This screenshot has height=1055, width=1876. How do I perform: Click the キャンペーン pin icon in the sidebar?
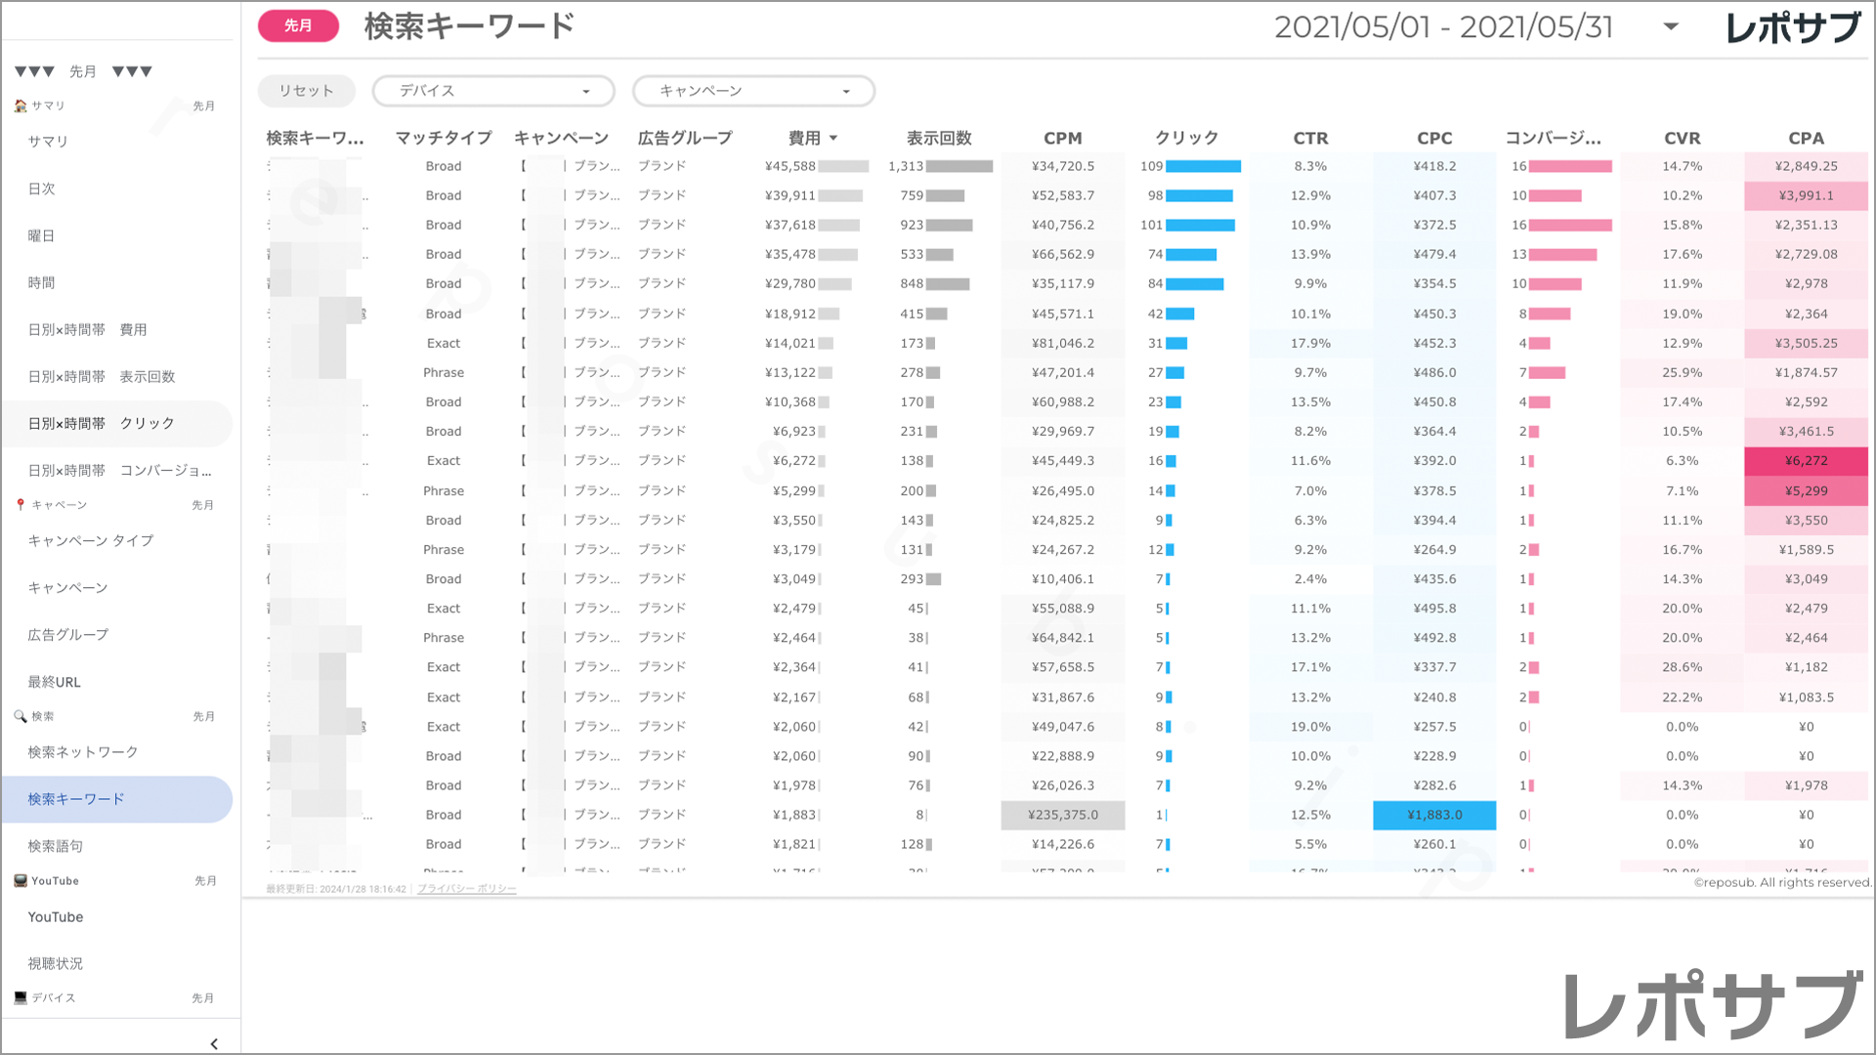[x=21, y=504]
